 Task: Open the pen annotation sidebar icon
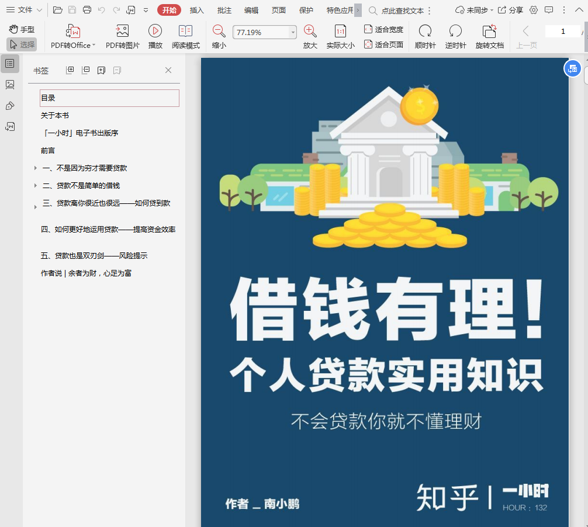(10, 106)
